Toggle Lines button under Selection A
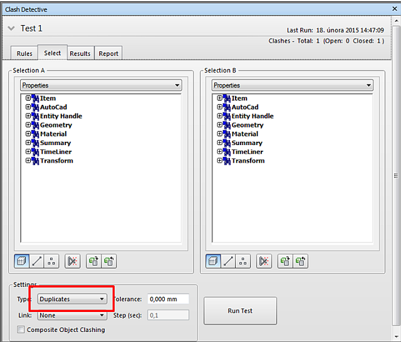The height and width of the screenshot is (342, 401). click(x=37, y=261)
